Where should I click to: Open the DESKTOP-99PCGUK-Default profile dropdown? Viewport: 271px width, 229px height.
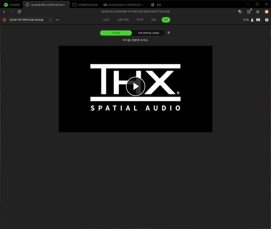(x=31, y=20)
